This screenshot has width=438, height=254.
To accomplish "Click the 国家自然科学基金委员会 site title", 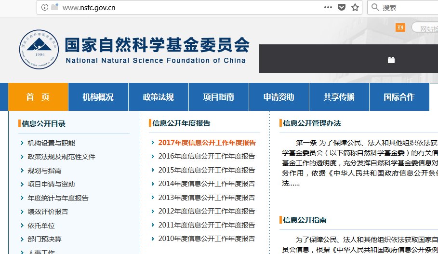I will click(157, 45).
